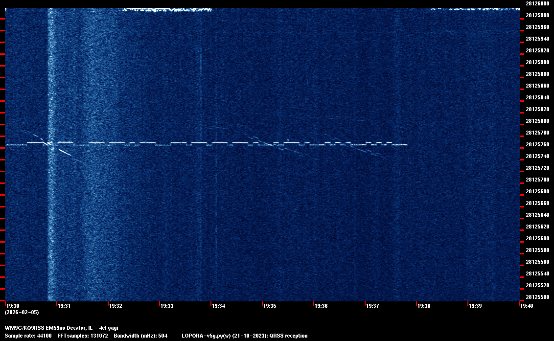Click the 19:35 time axis label
Screen dimensions: 554x341
pyautogui.click(x=270, y=306)
